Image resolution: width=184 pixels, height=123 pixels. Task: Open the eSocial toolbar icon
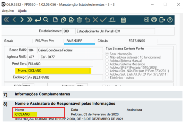click(112, 20)
